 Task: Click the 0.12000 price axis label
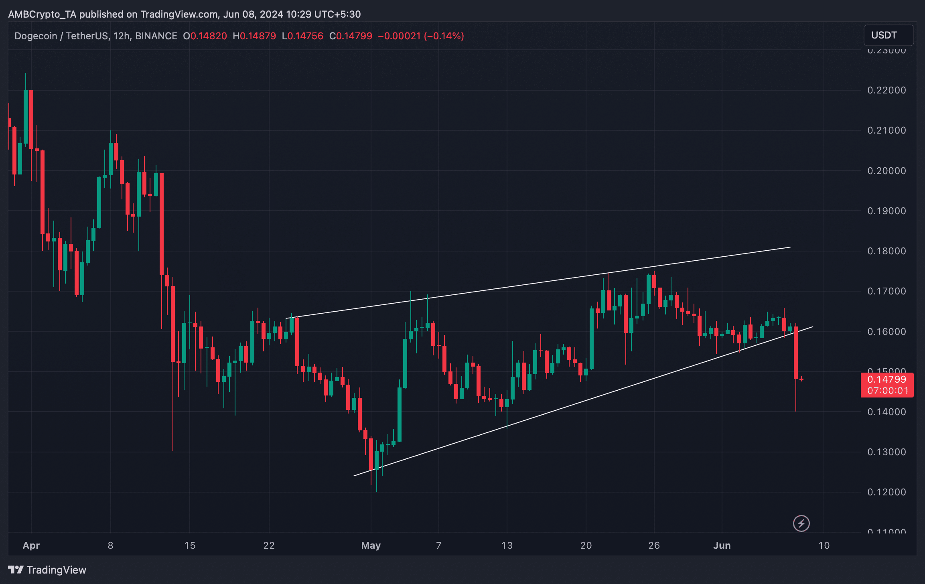886,492
